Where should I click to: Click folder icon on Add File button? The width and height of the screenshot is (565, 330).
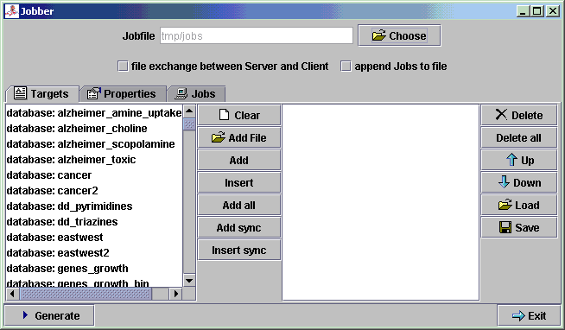pyautogui.click(x=219, y=137)
